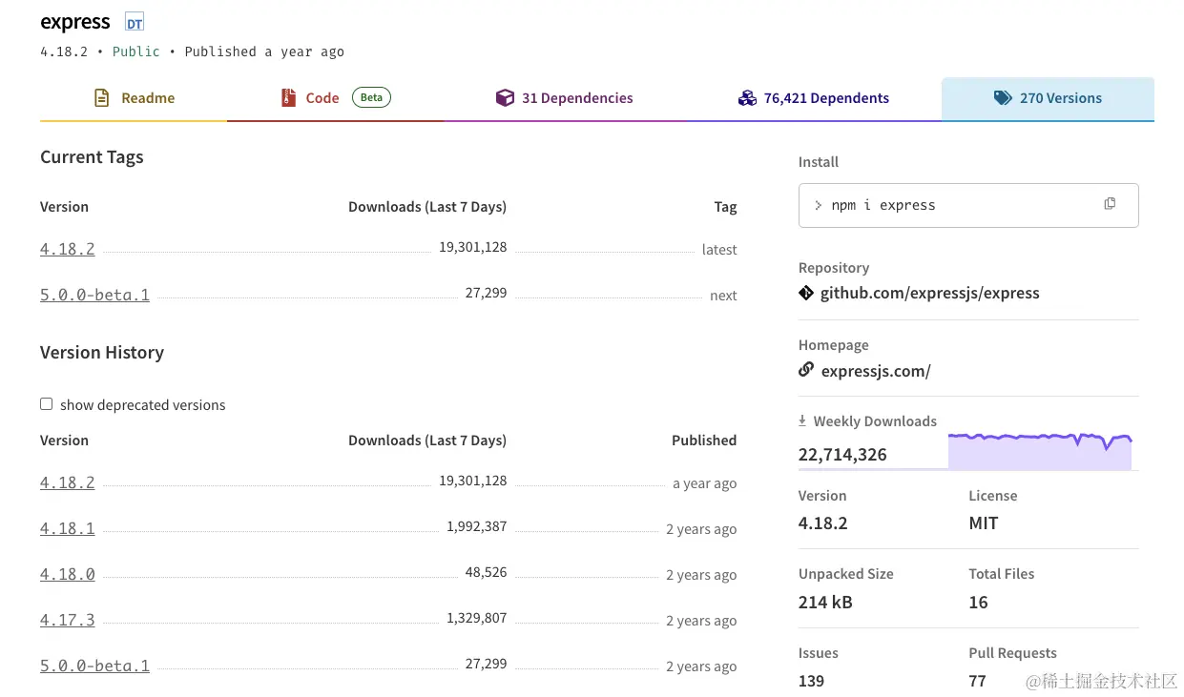The width and height of the screenshot is (1184, 697).
Task: Click the 'latest' tag text
Action: [719, 250]
